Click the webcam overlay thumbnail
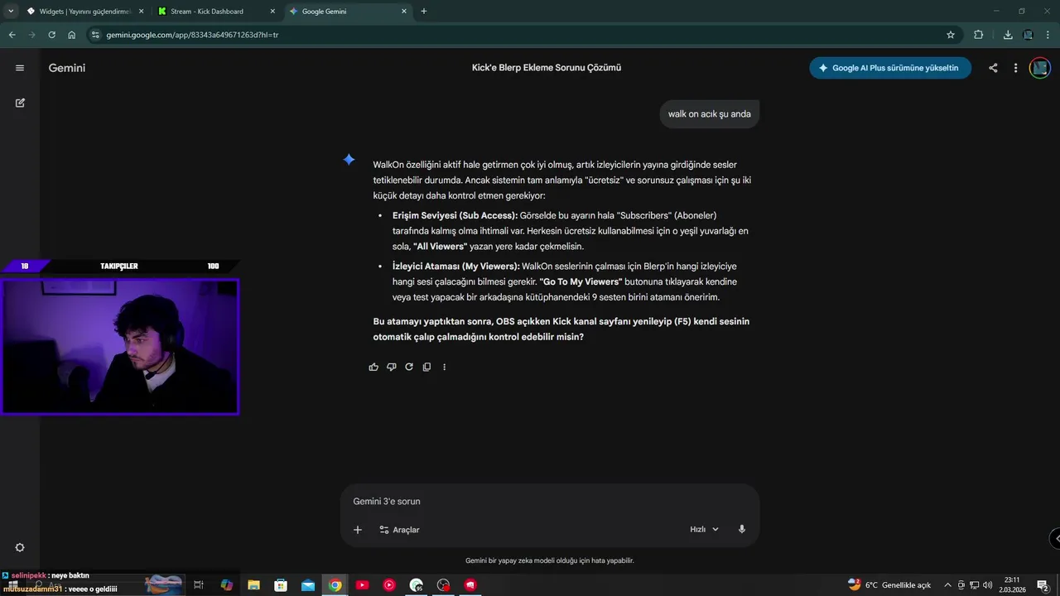The image size is (1060, 596). tap(120, 346)
